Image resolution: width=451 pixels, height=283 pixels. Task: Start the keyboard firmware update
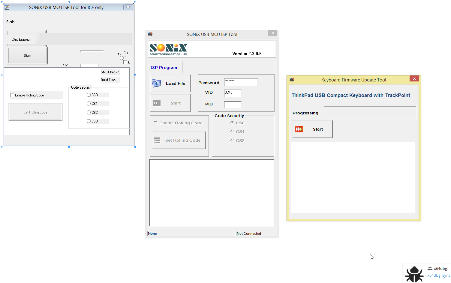pyautogui.click(x=312, y=129)
